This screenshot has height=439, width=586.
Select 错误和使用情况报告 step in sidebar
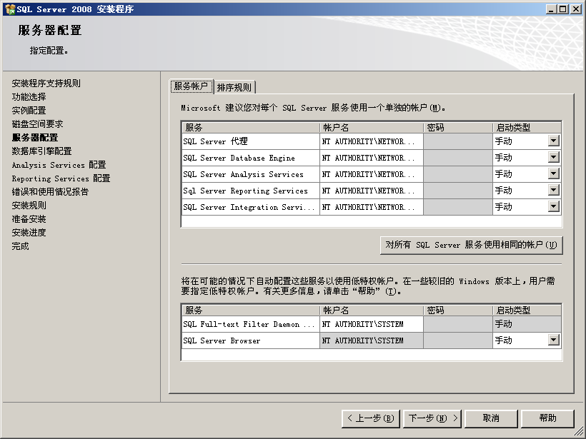pyautogui.click(x=50, y=192)
